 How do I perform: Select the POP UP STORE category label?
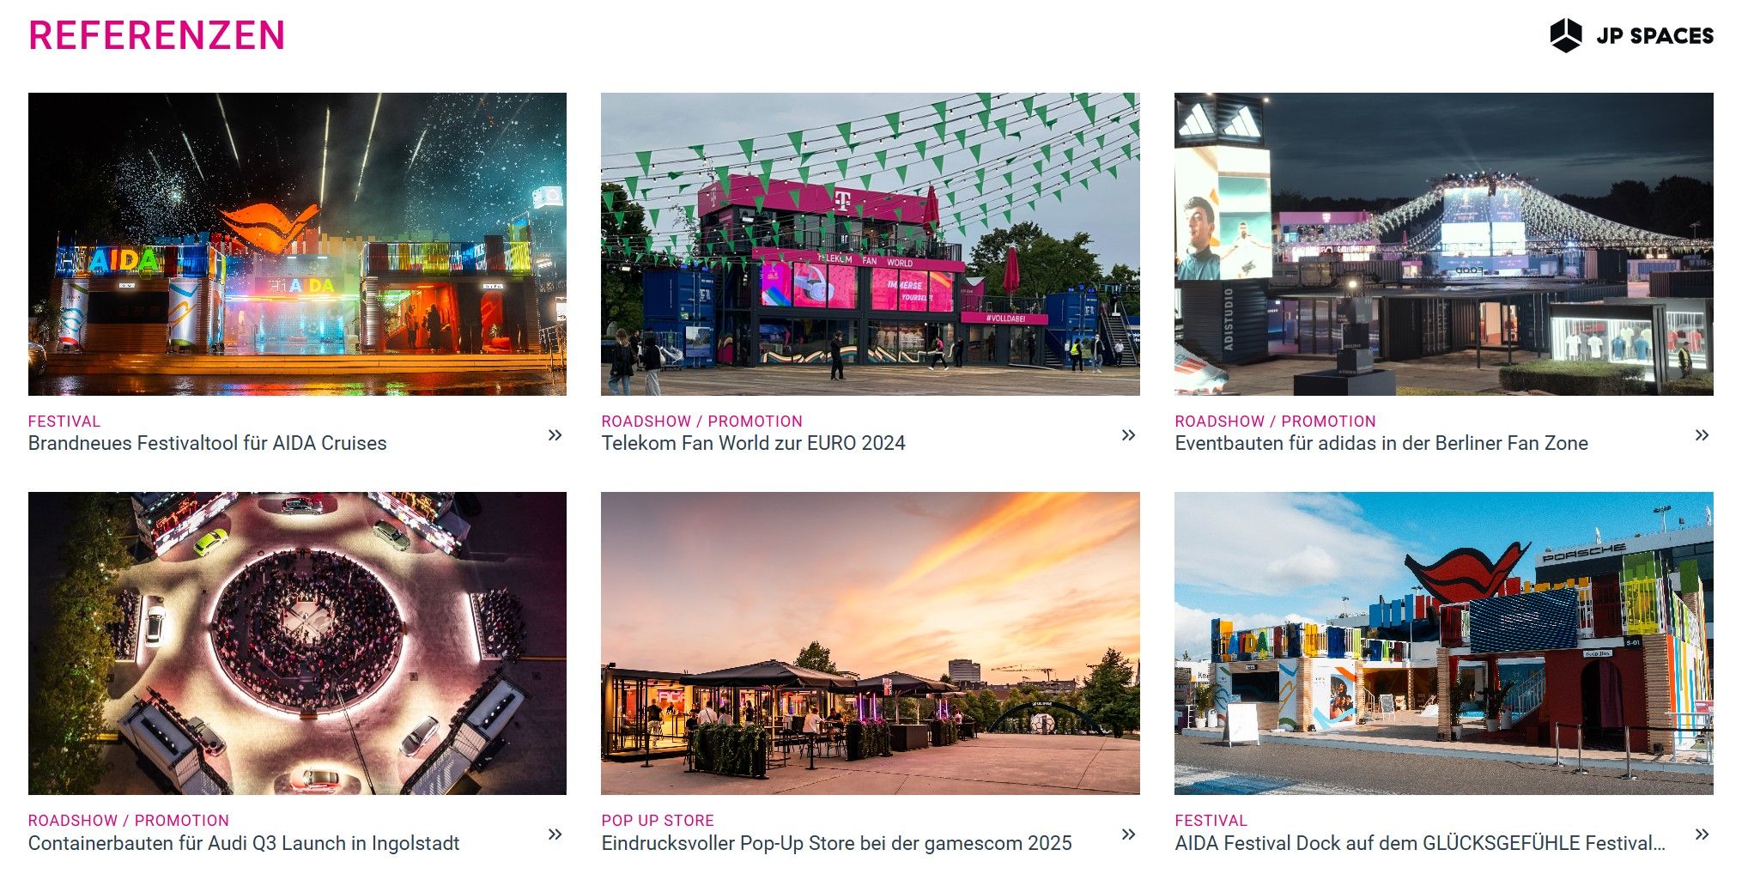[658, 821]
